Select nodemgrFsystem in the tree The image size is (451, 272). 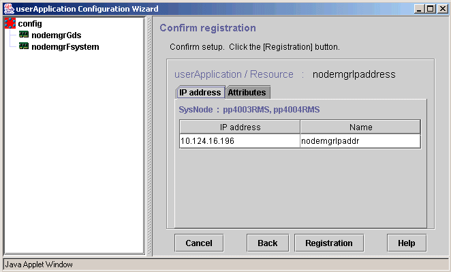(x=65, y=46)
